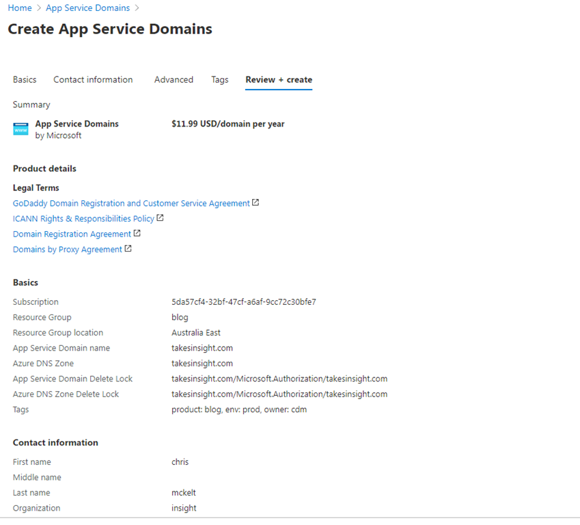
Task: Click the Organization field label
Action: point(37,508)
